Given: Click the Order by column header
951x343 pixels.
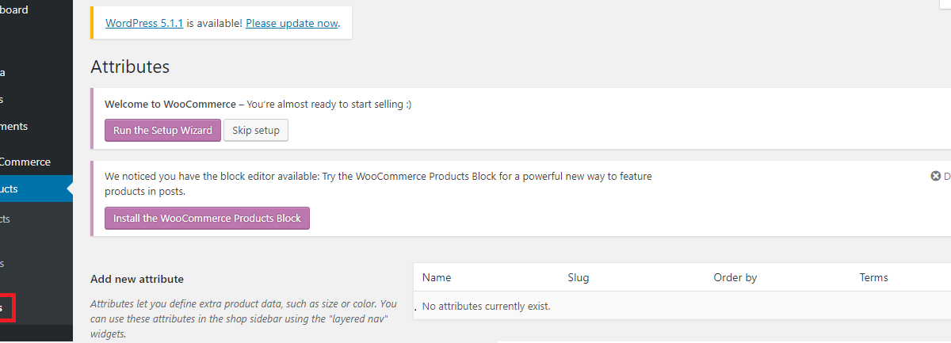Looking at the screenshot, I should [x=735, y=277].
